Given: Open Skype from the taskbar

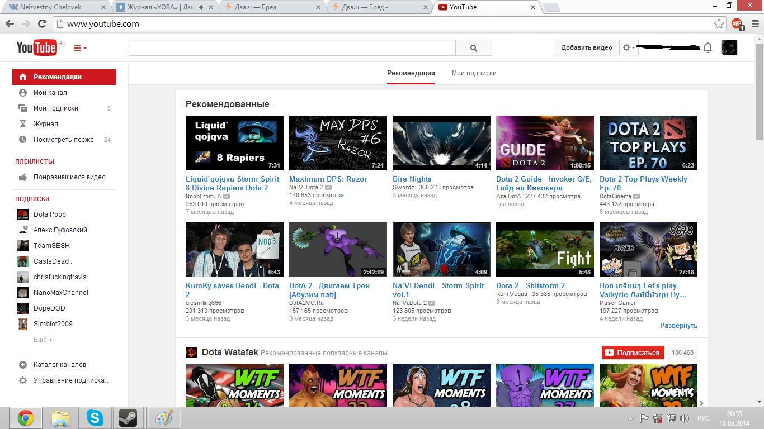Looking at the screenshot, I should click(95, 418).
